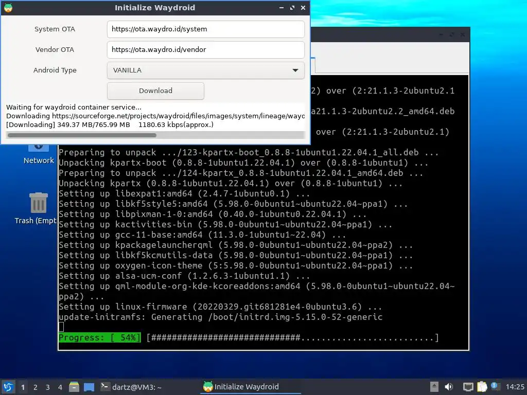Switch to workspace 4 in pager
Image resolution: width=527 pixels, height=395 pixels.
point(60,387)
